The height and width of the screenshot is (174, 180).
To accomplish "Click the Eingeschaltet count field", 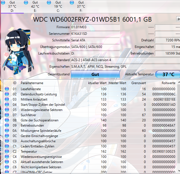I will 167,47.
